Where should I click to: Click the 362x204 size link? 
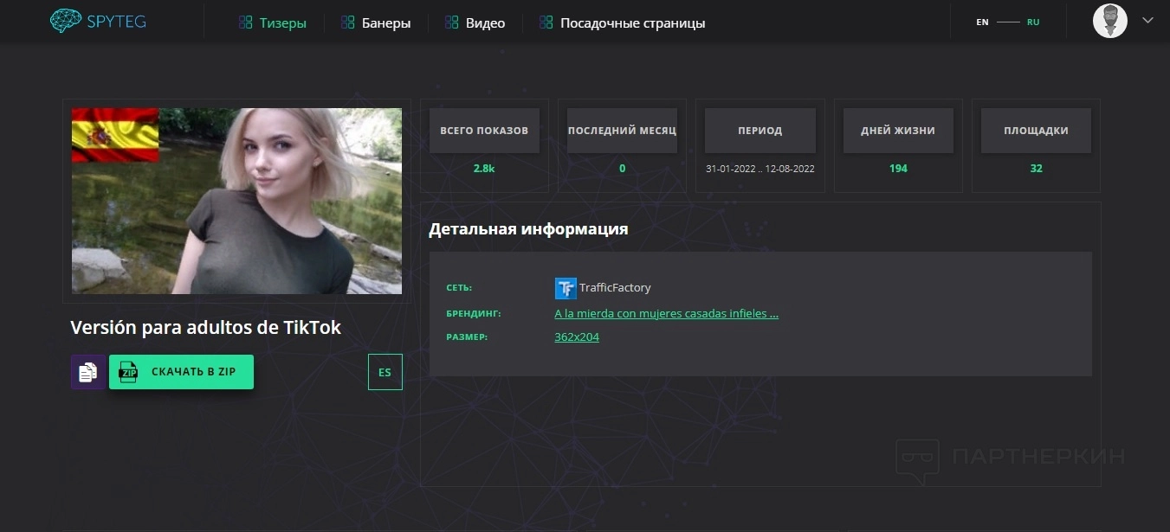pyautogui.click(x=577, y=337)
